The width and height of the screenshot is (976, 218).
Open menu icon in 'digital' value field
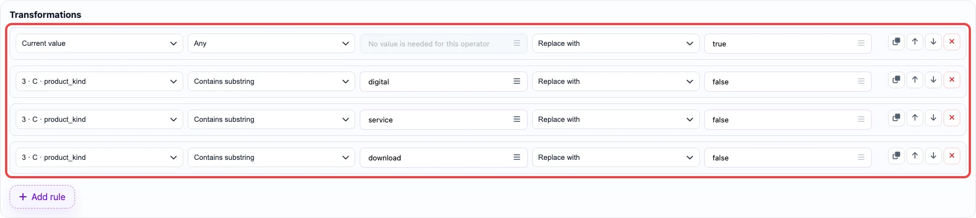517,82
